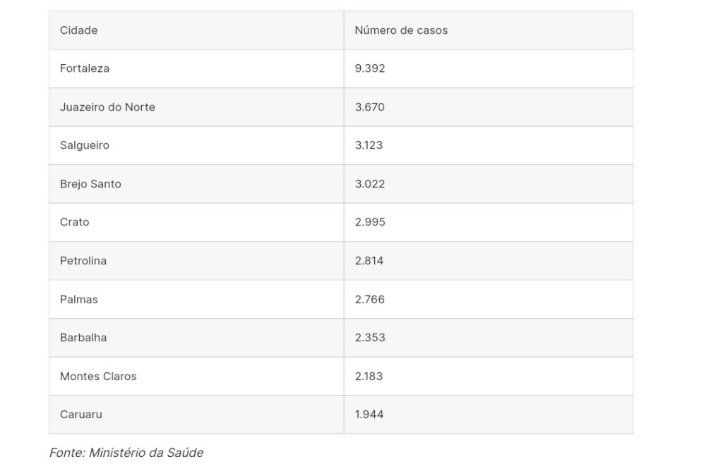Select the Crato city cell

point(75,222)
